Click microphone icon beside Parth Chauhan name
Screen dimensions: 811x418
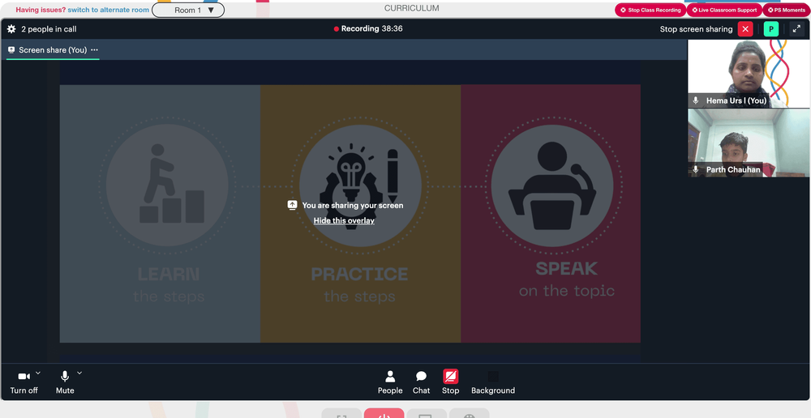point(696,169)
